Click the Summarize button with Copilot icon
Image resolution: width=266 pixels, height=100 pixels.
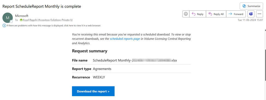pyautogui.click(x=252, y=6)
